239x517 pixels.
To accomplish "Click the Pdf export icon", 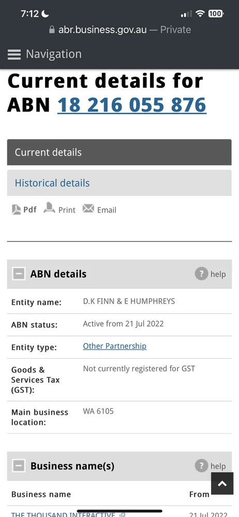I will 16,210.
